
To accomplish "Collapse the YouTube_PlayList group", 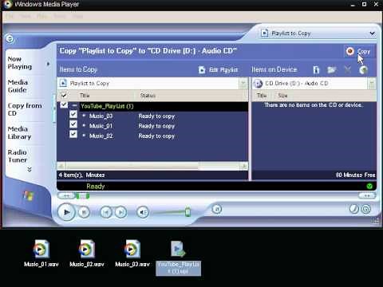I will (75, 106).
